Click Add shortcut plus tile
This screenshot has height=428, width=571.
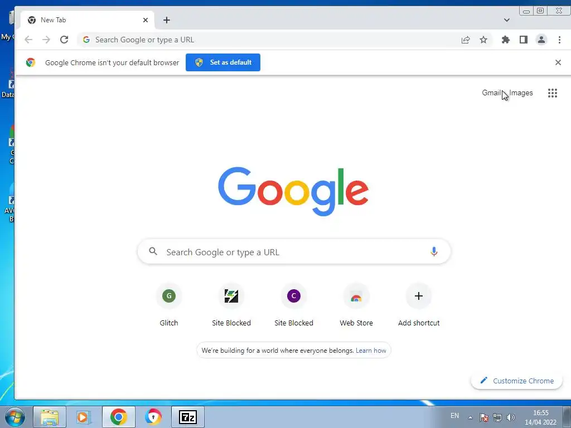pyautogui.click(x=418, y=305)
